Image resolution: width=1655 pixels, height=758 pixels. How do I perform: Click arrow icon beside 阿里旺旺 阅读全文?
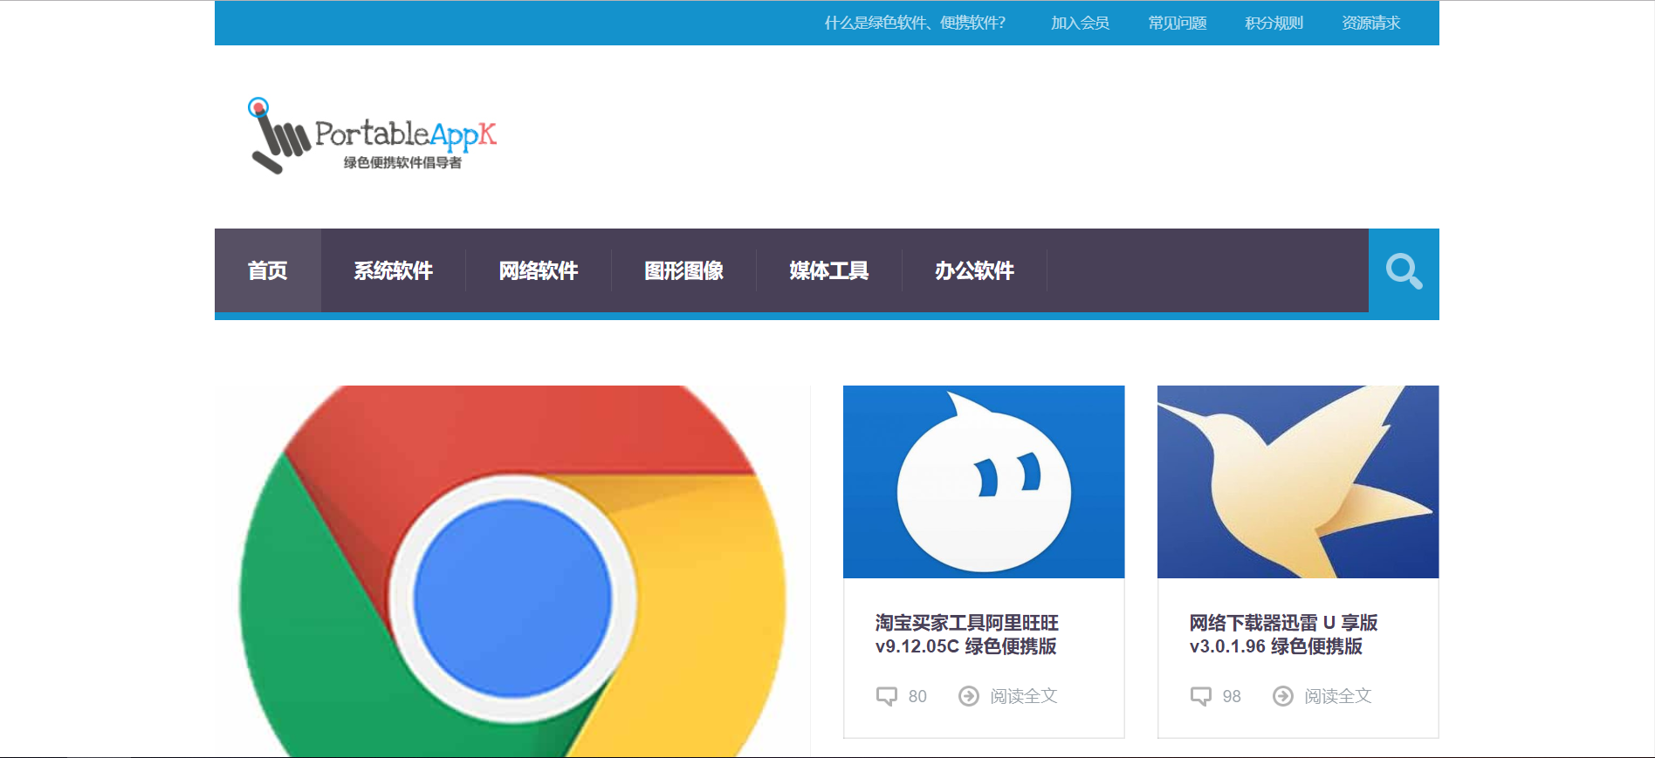pyautogui.click(x=969, y=696)
